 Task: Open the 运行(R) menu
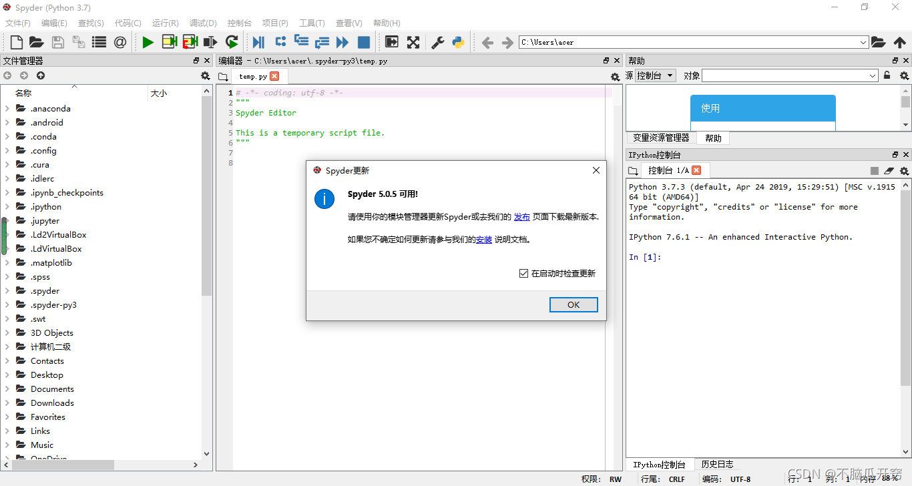click(165, 23)
